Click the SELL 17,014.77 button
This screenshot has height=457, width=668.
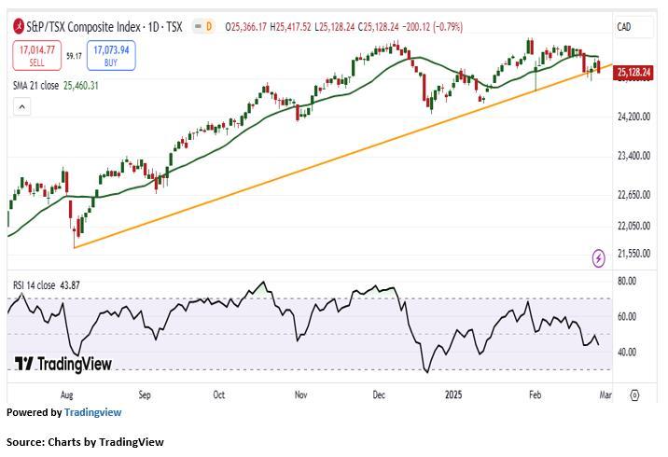tap(36, 56)
